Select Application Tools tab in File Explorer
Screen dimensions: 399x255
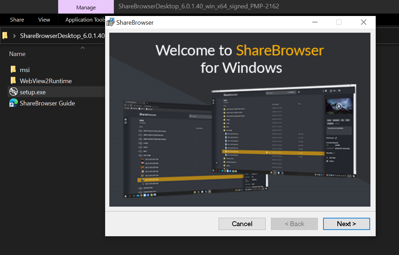click(x=85, y=19)
